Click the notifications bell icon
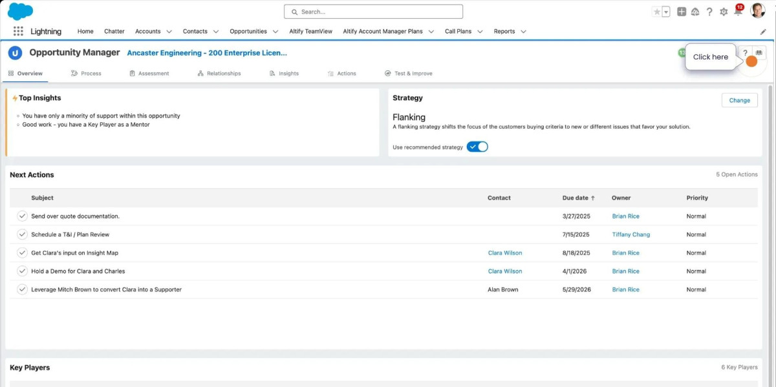The width and height of the screenshot is (776, 387). (737, 12)
